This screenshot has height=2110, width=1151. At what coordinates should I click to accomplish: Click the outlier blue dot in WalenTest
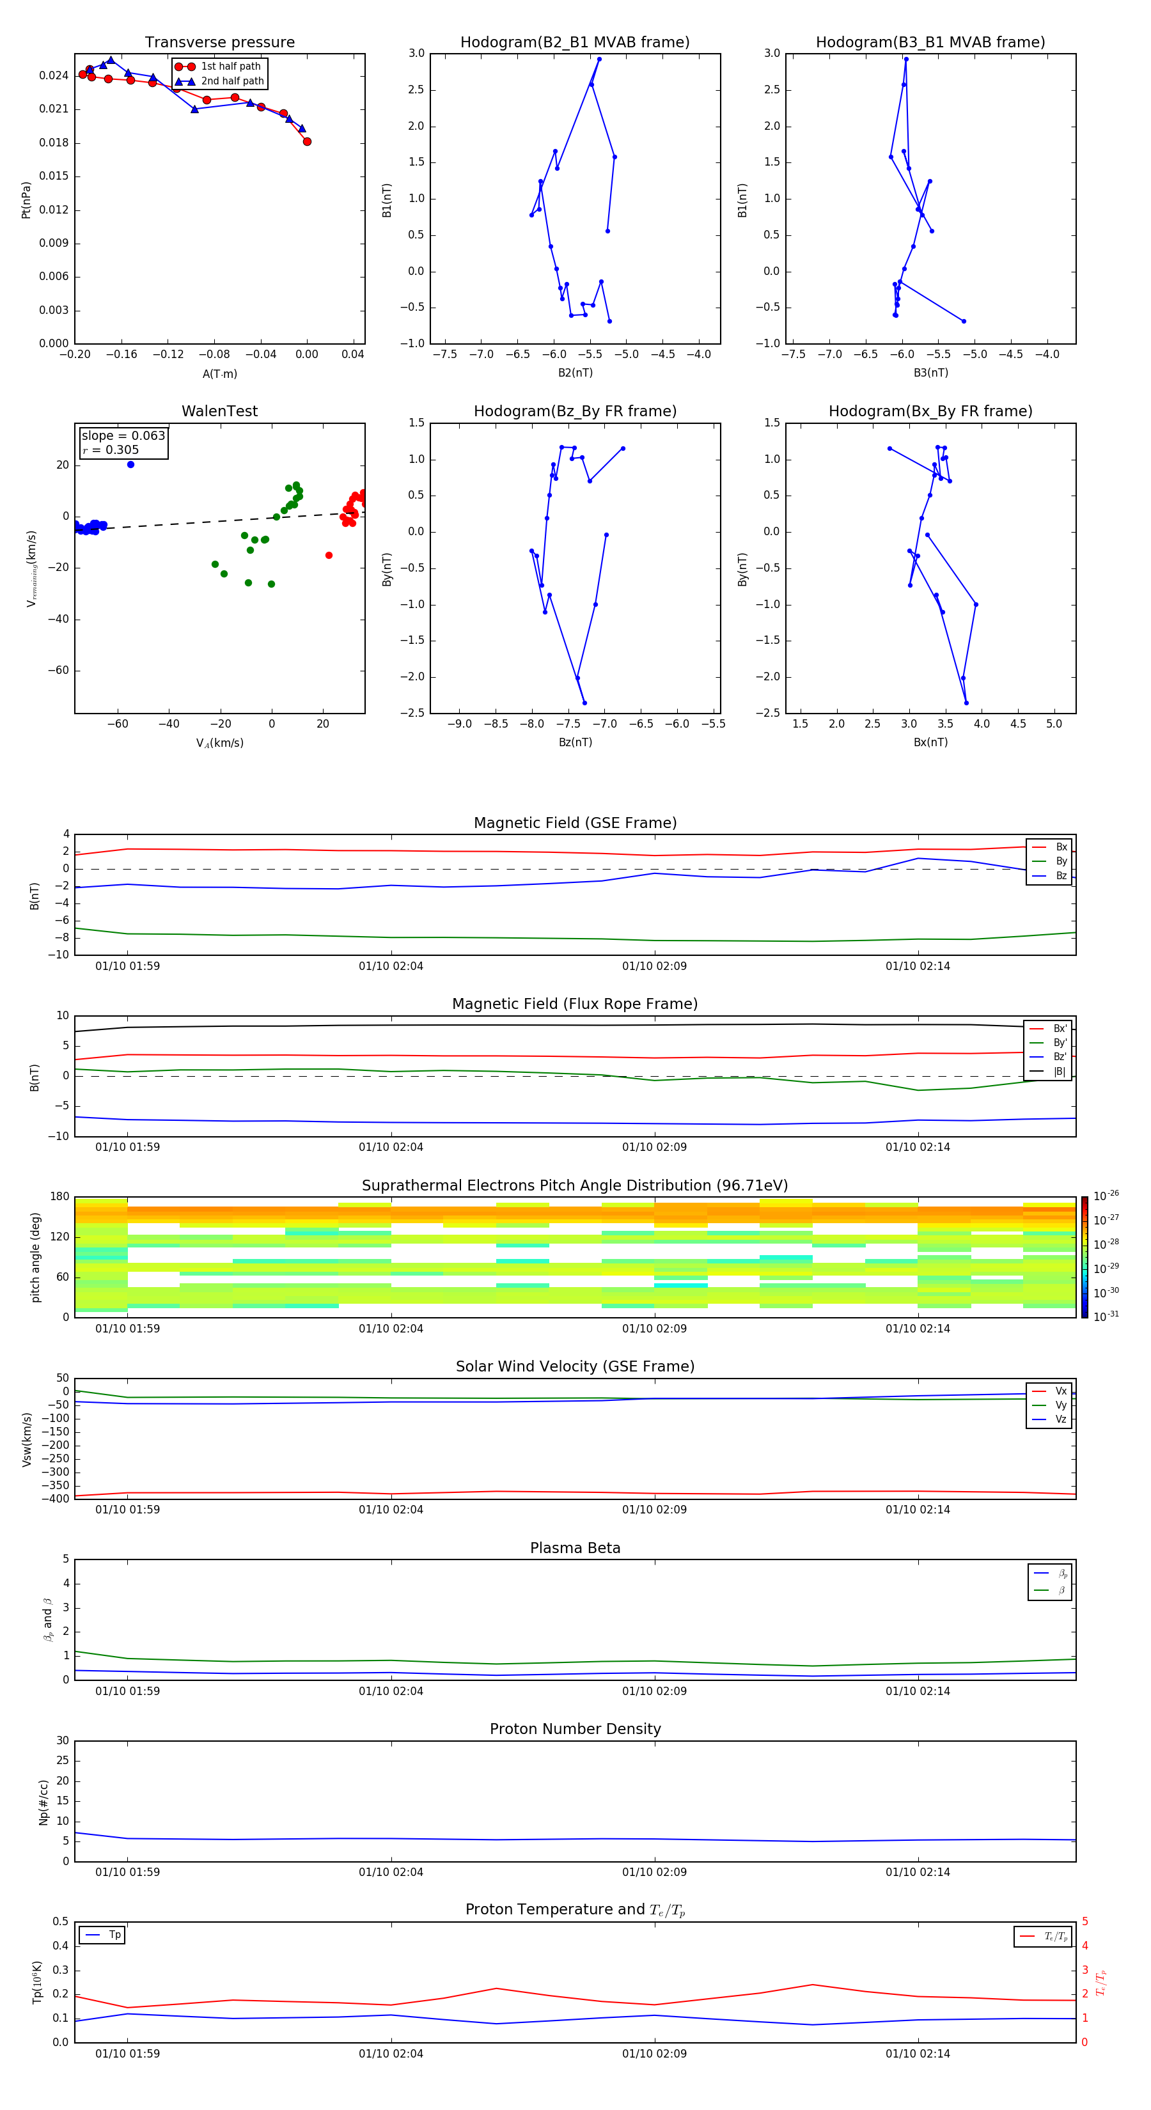point(130,464)
